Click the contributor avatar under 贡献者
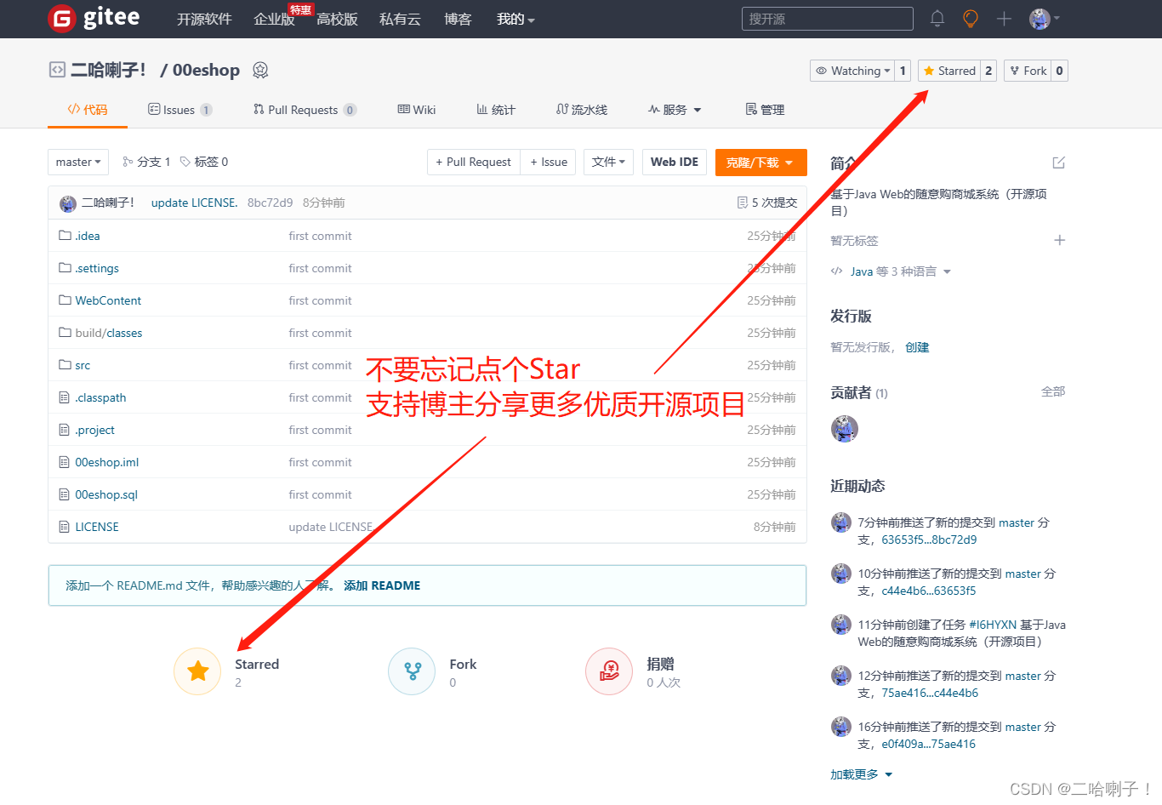This screenshot has width=1162, height=805. tap(845, 429)
